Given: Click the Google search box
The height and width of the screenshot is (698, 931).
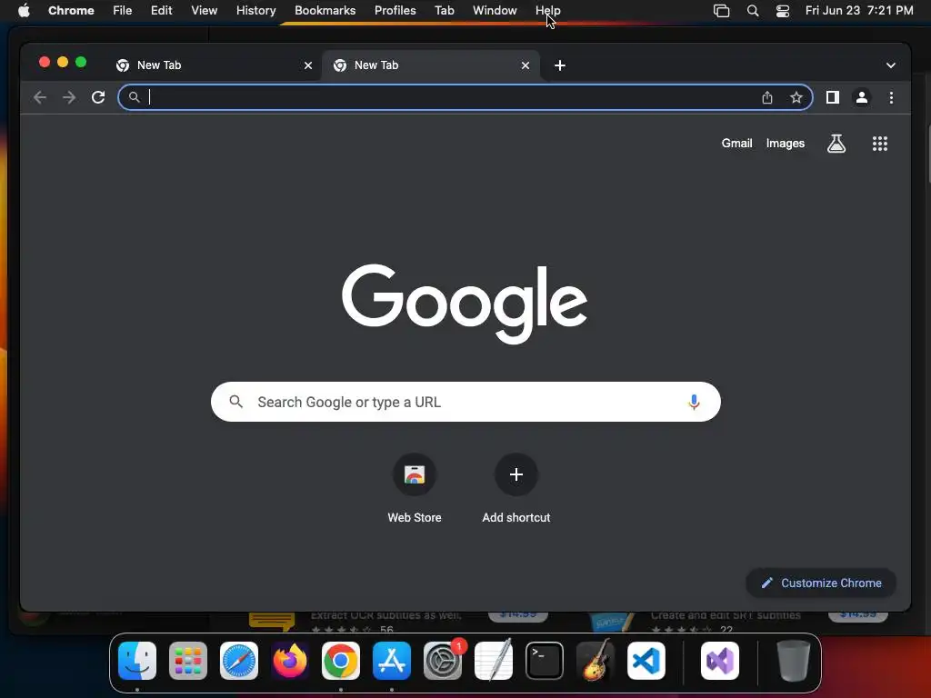Looking at the screenshot, I should (465, 402).
